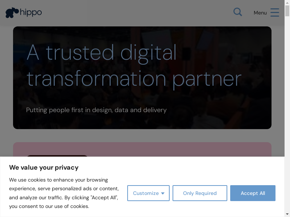The height and width of the screenshot is (217, 290).
Task: Click the small triangle beside Customize
Action: (163, 193)
